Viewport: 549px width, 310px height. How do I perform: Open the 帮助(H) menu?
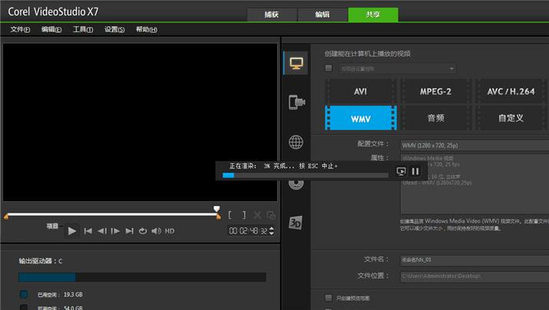click(147, 30)
